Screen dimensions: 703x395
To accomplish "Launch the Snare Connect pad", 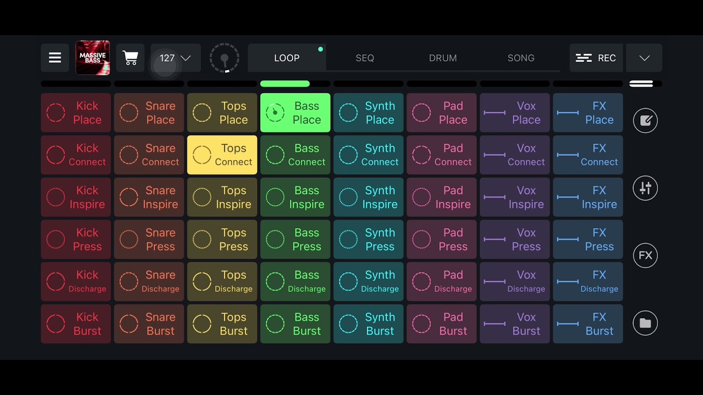I will pos(149,155).
